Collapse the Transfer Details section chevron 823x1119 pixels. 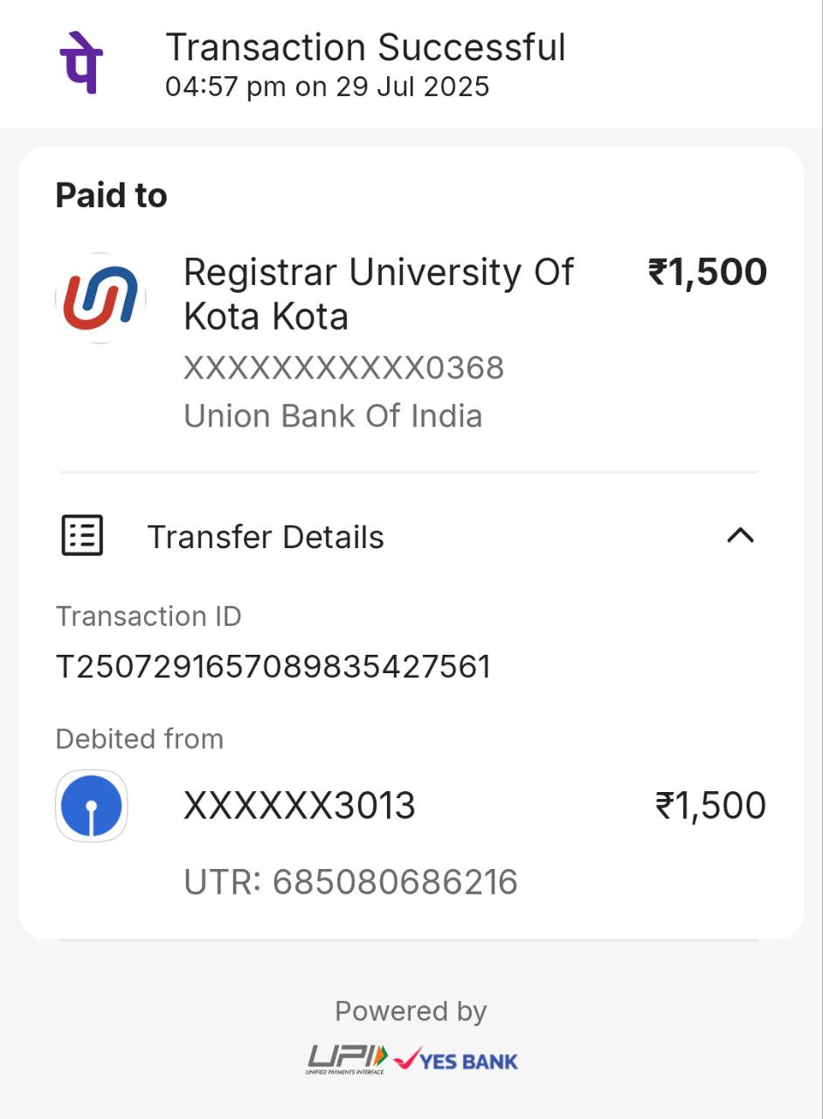[740, 535]
